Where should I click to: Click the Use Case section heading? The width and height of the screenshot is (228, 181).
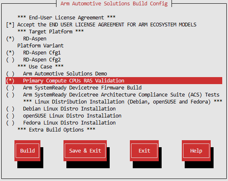point(40,66)
